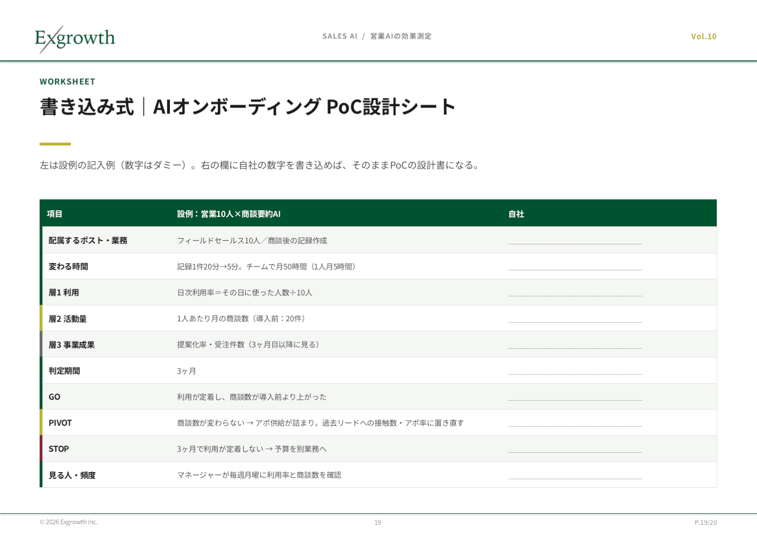Click the 'SALES AI / 営業AIの効果測定' header text
757x536 pixels.
tap(377, 36)
